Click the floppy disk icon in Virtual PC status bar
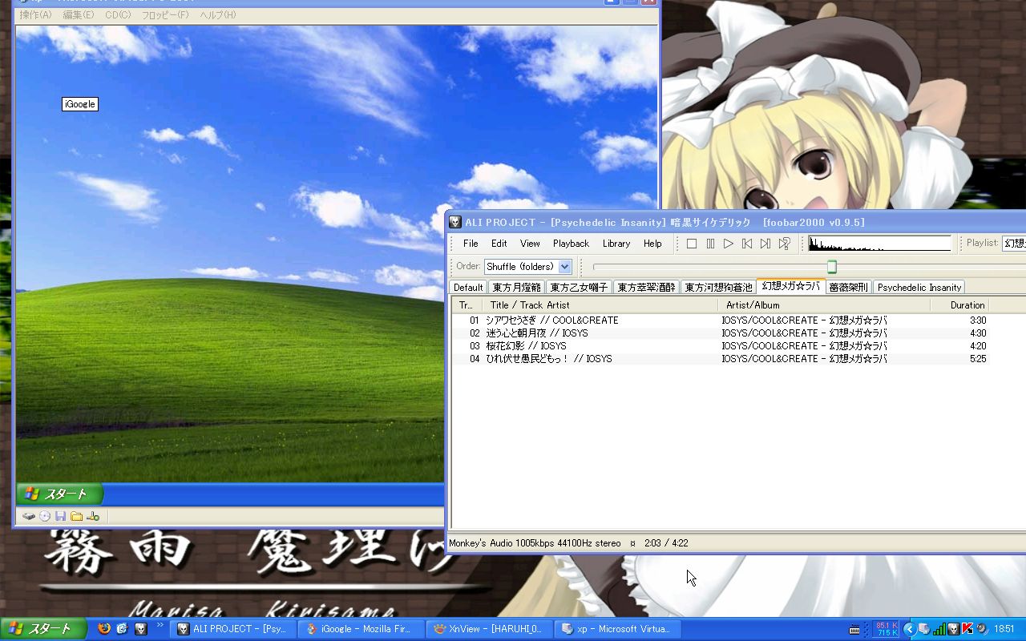The height and width of the screenshot is (641, 1026). point(61,517)
